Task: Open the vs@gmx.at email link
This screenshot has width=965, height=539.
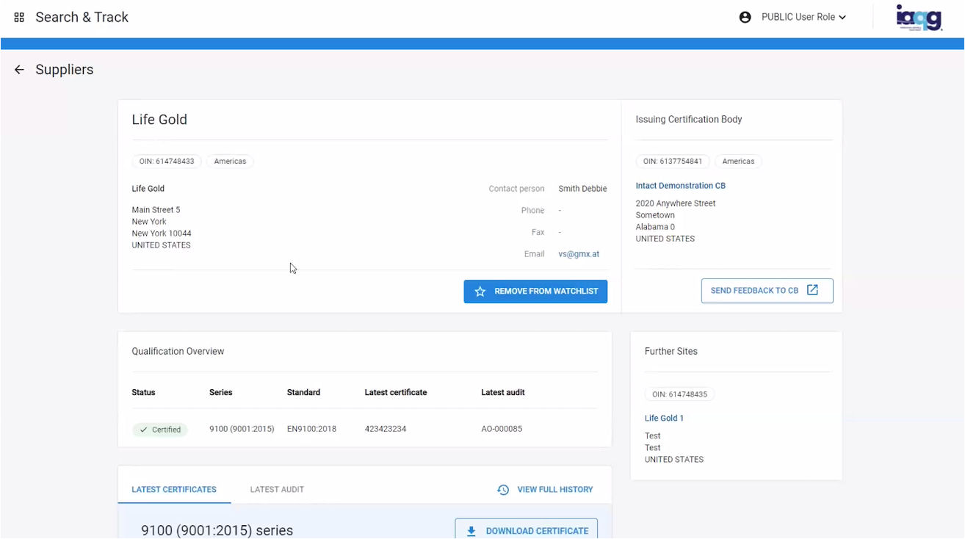Action: click(x=579, y=254)
